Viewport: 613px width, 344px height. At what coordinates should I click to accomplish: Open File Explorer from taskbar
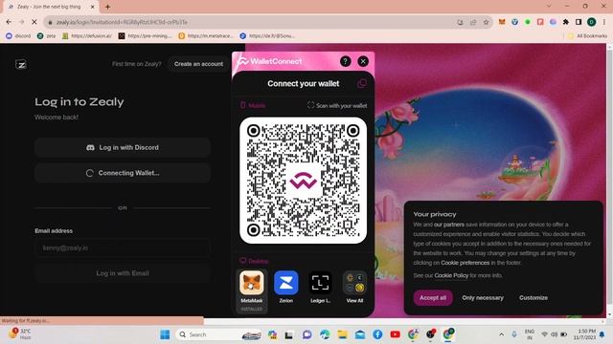pos(343,334)
